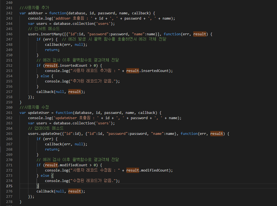Click "callback(err, null);" on line 267

pyautogui.click(x=66, y=144)
